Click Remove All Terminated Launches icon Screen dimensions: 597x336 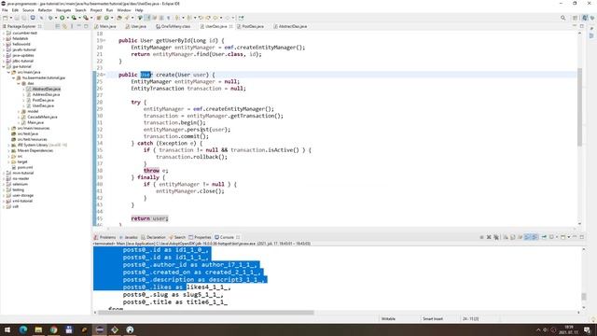click(496, 237)
